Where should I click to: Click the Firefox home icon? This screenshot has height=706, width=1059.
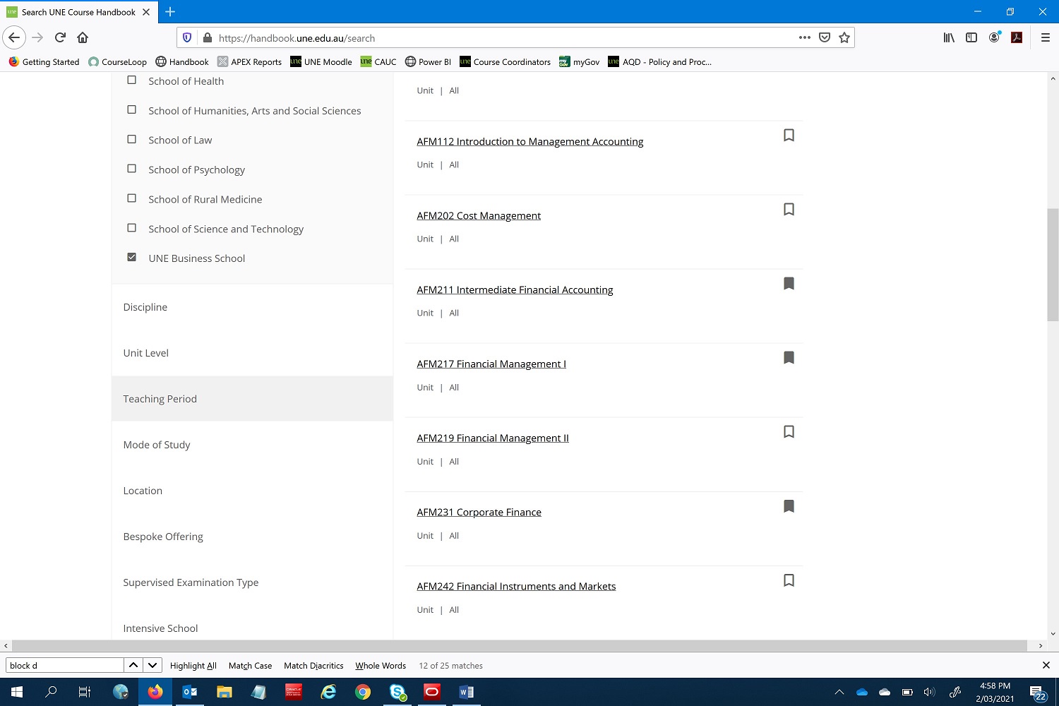click(x=83, y=37)
